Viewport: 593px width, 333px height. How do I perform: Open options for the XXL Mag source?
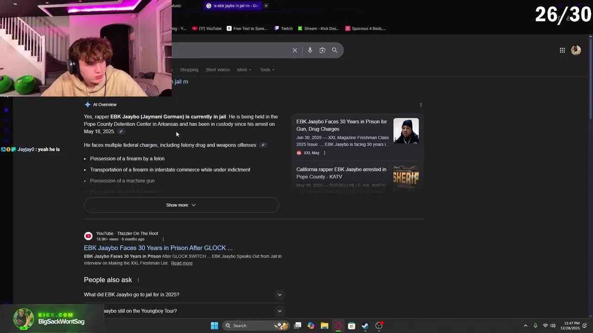[324, 153]
